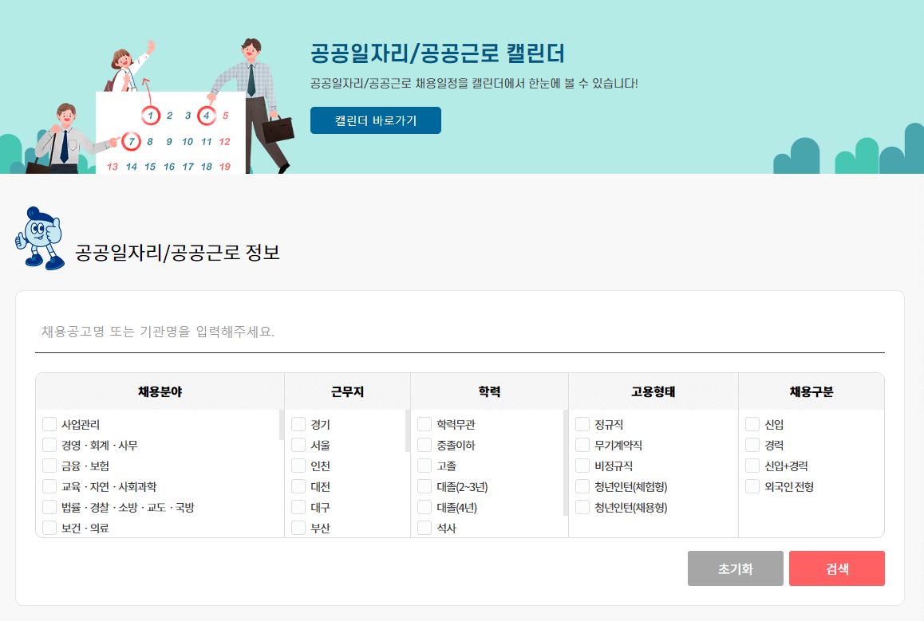Enable the 무기계약직 checkbox
Viewport: 924px width, 621px height.
[x=582, y=445]
